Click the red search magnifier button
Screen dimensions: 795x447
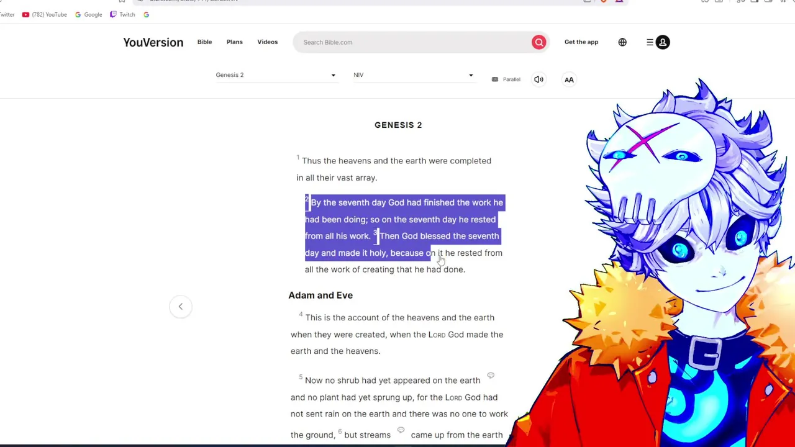pyautogui.click(x=538, y=42)
